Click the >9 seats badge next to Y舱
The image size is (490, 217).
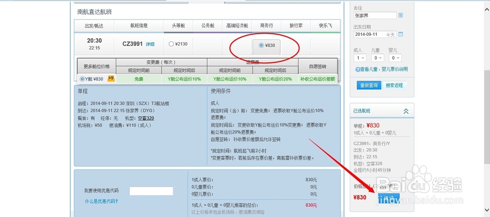tap(111, 79)
